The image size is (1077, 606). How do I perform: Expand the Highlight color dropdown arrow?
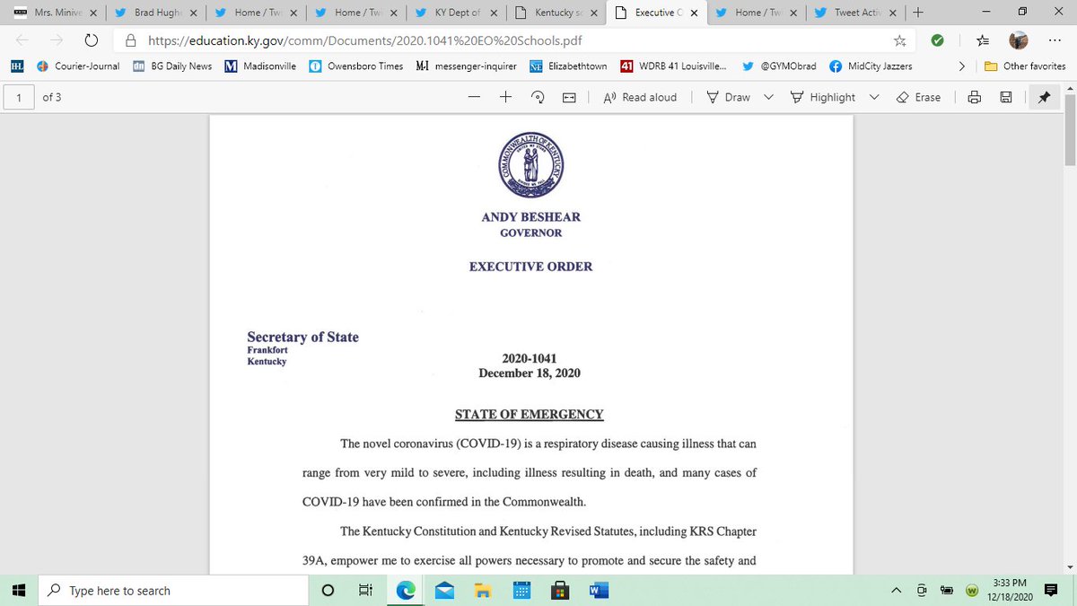[x=874, y=97]
